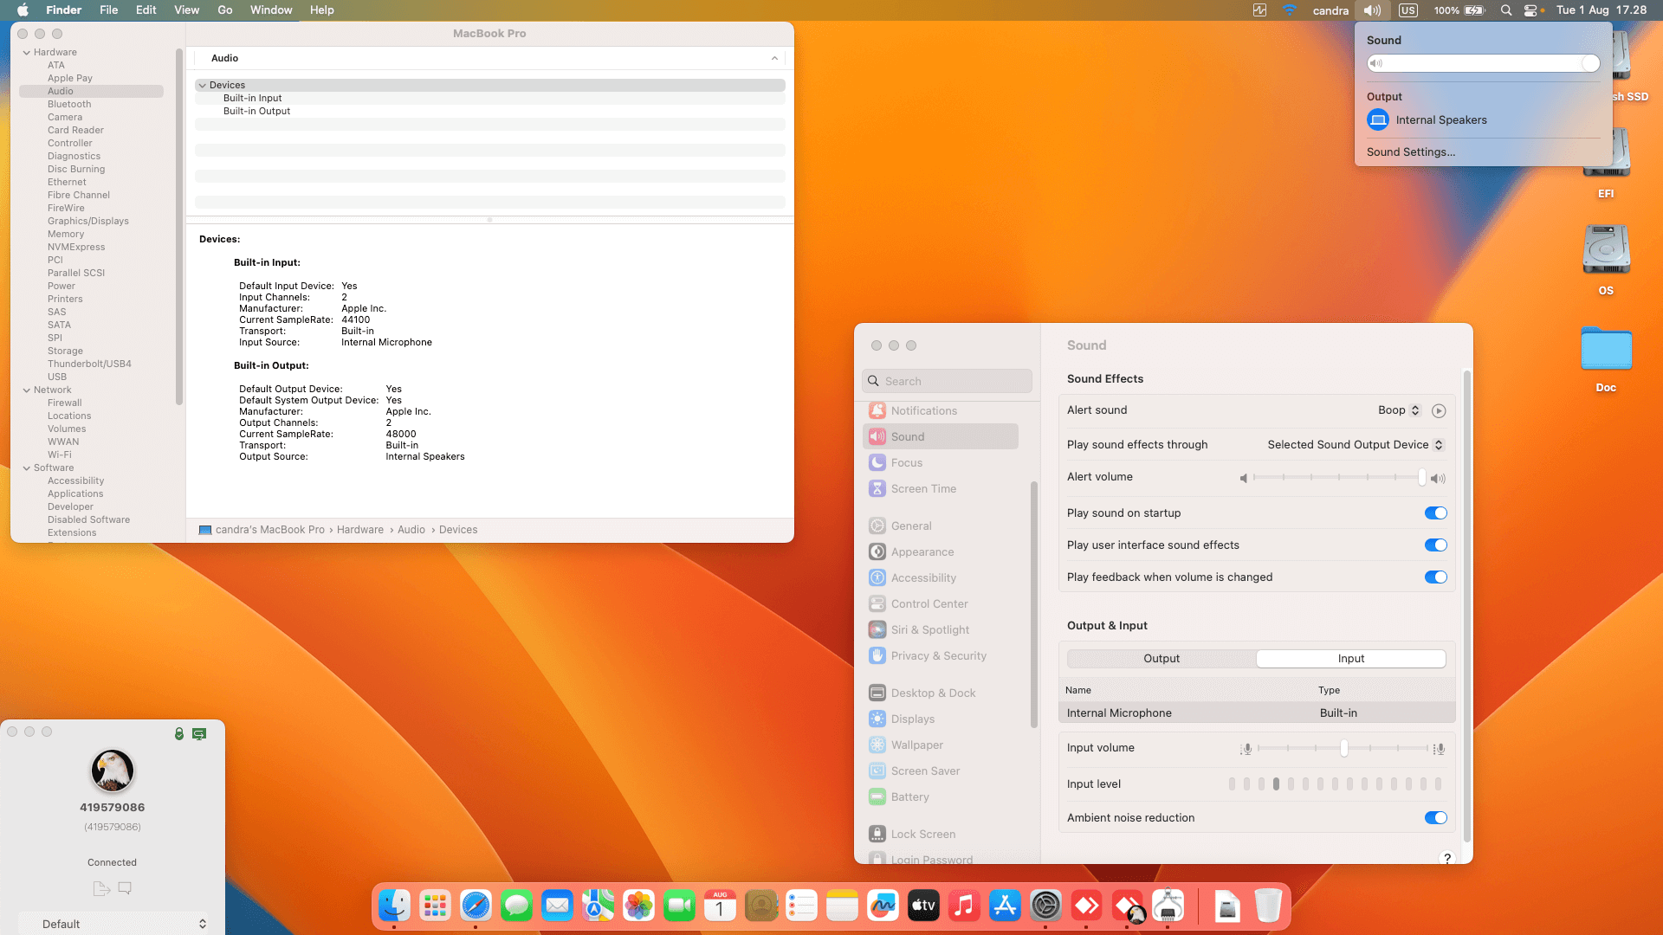Click Sound Settings… in volume popup
This screenshot has width=1663, height=935.
coord(1410,152)
